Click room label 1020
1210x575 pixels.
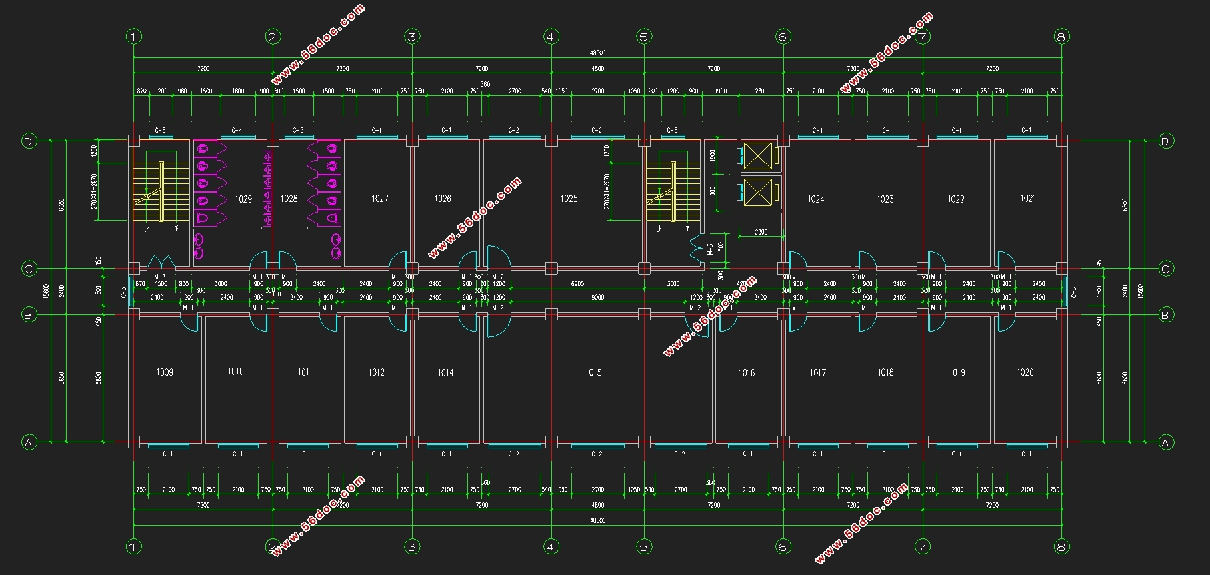click(x=1025, y=372)
